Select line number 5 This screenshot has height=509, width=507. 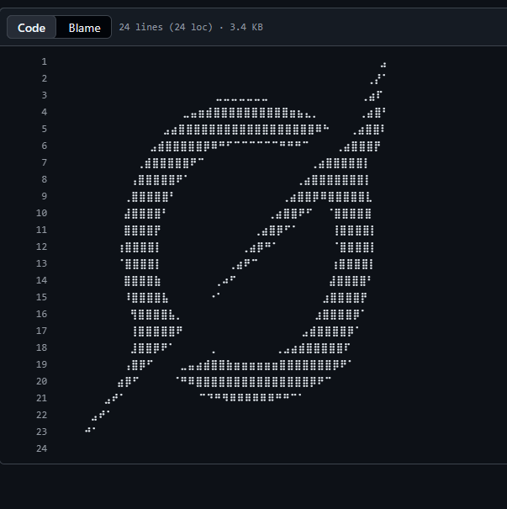pyautogui.click(x=45, y=129)
